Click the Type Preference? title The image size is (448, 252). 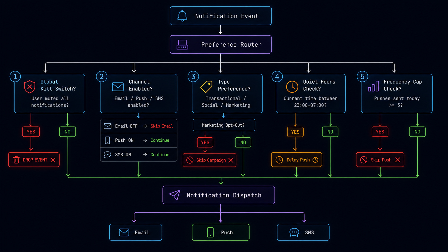(x=234, y=85)
